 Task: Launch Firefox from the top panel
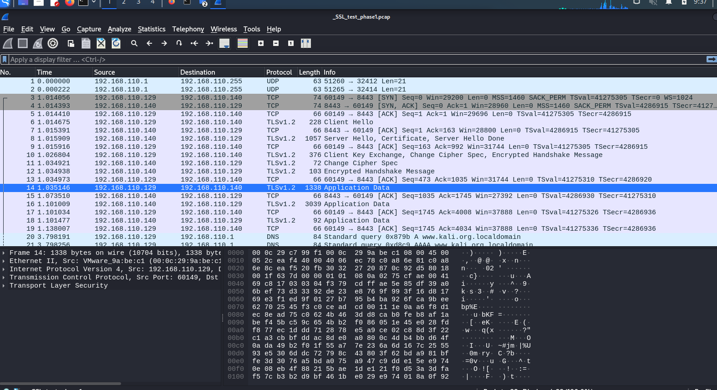[x=69, y=2]
